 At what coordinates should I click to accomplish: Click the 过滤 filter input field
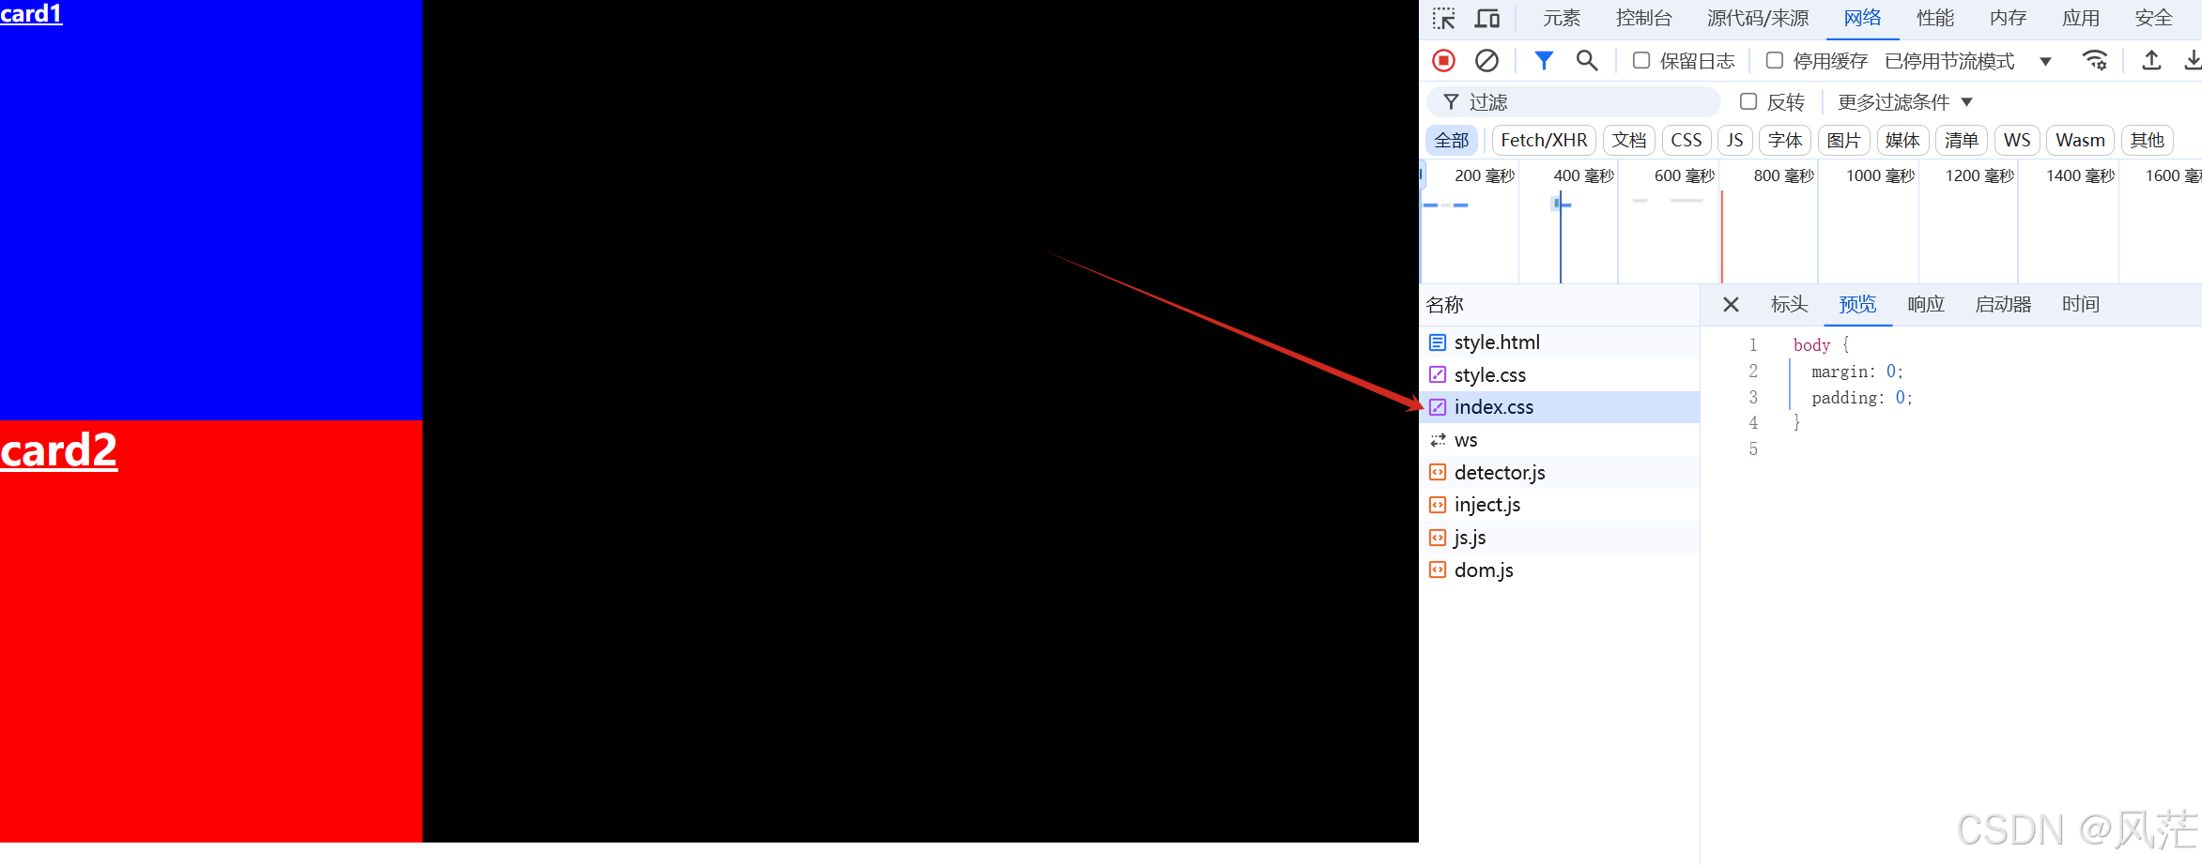1574,101
